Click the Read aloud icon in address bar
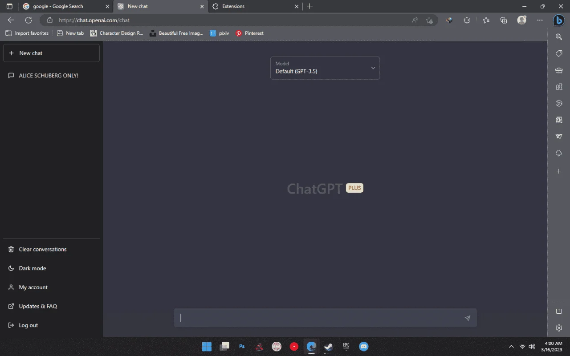Image resolution: width=570 pixels, height=356 pixels. pos(415,20)
